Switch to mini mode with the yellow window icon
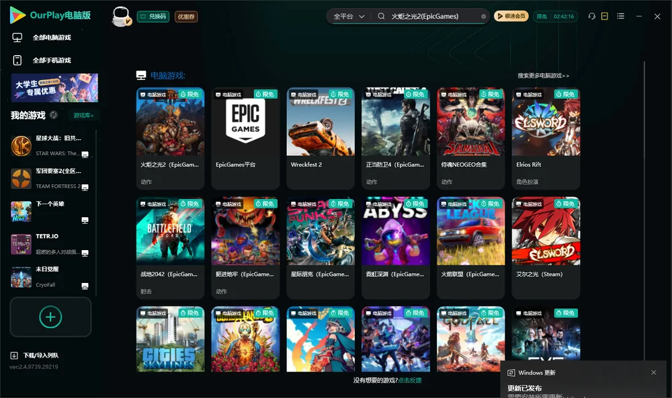Viewport: 672px width, 398px height. 605,16
